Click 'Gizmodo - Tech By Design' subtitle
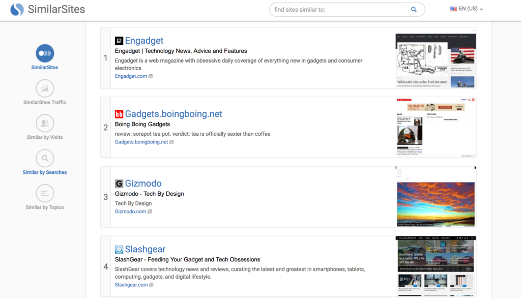The width and height of the screenshot is (521, 299). pos(150,194)
